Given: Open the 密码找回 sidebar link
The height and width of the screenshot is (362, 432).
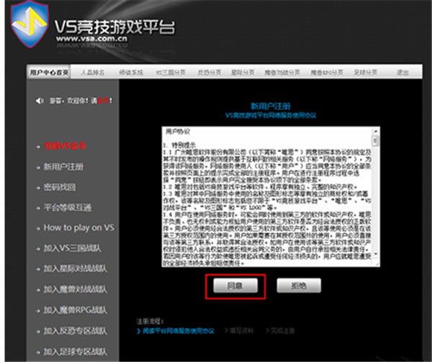Looking at the screenshot, I should (x=59, y=187).
